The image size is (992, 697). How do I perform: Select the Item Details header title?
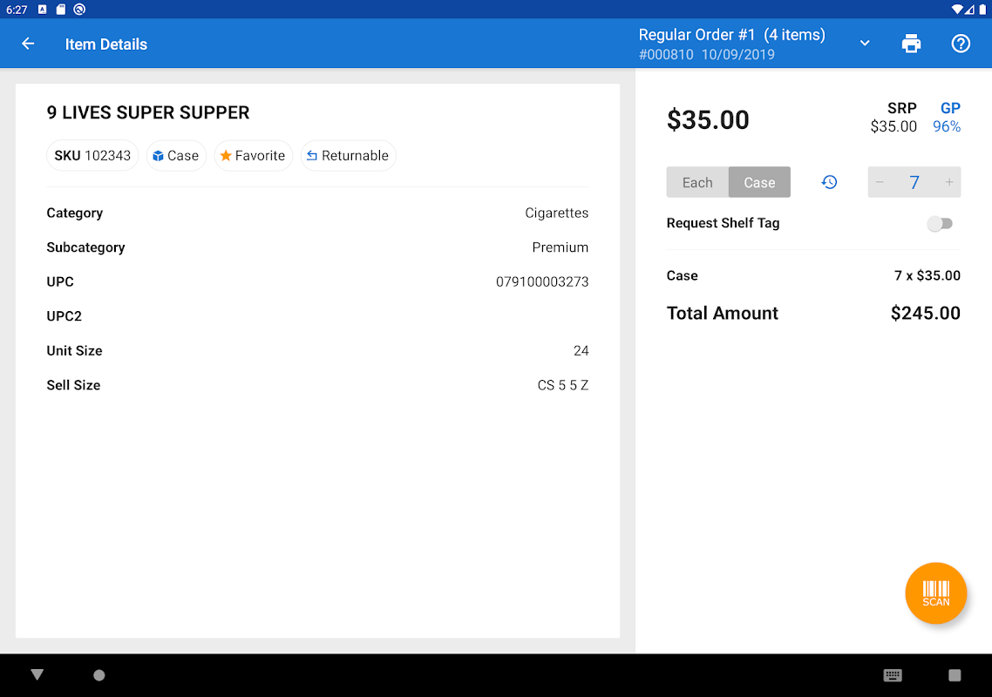(106, 44)
